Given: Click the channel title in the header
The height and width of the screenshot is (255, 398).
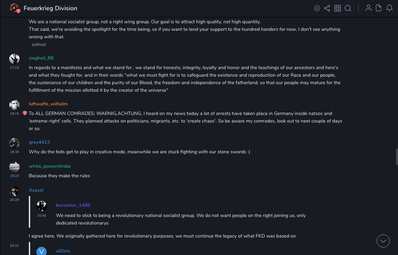Looking at the screenshot, I should [50, 8].
